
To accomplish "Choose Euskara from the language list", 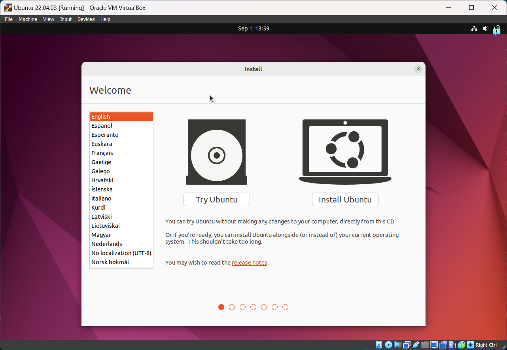I will tap(121, 144).
